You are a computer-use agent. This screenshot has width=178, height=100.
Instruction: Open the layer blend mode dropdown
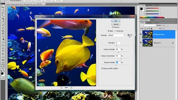[x=148, y=25]
